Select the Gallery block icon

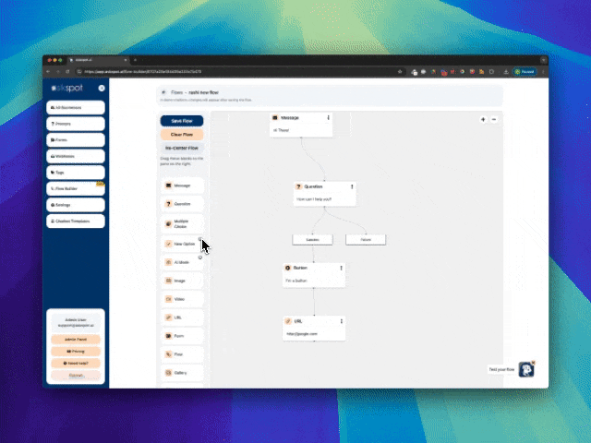tap(168, 373)
